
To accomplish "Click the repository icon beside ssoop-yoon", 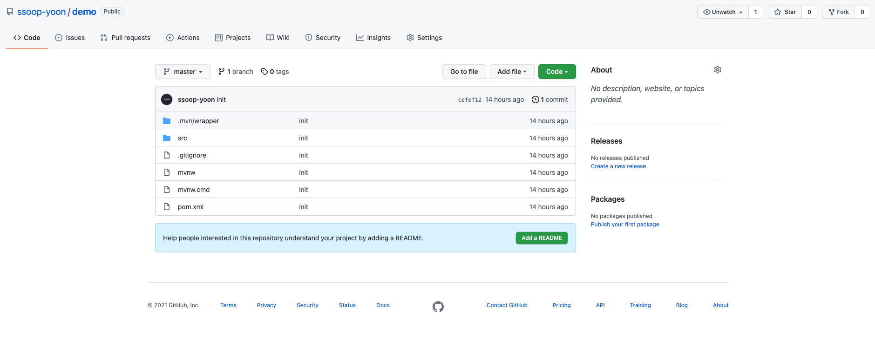I will point(10,12).
